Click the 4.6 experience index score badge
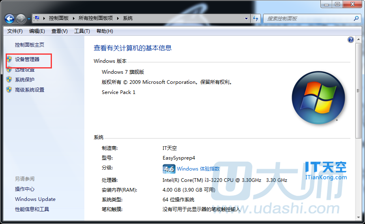This screenshot has height=224, width=365. coord(169,169)
